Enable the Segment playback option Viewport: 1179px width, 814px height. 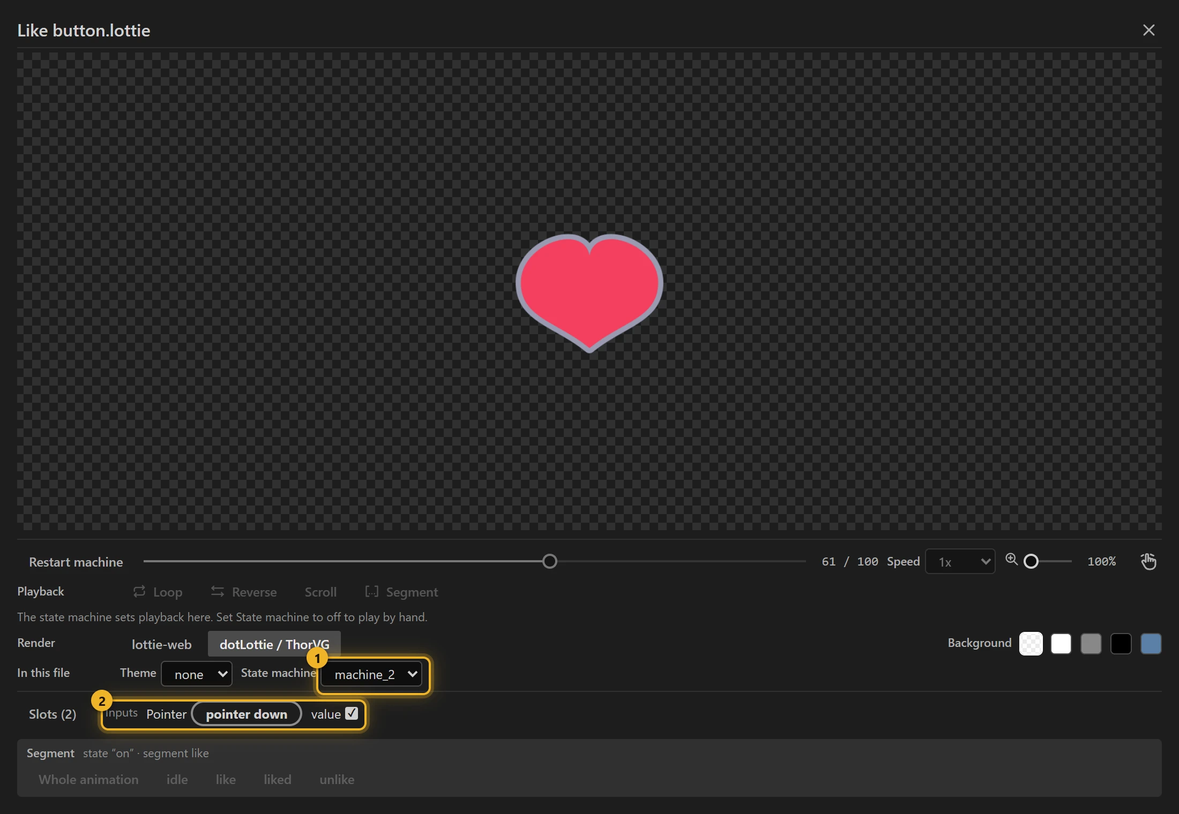(401, 592)
